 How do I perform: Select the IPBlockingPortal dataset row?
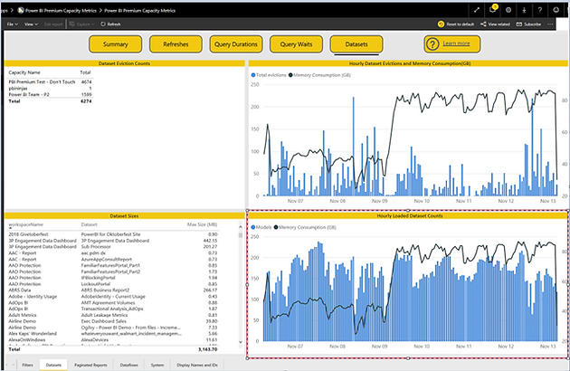coord(113,278)
